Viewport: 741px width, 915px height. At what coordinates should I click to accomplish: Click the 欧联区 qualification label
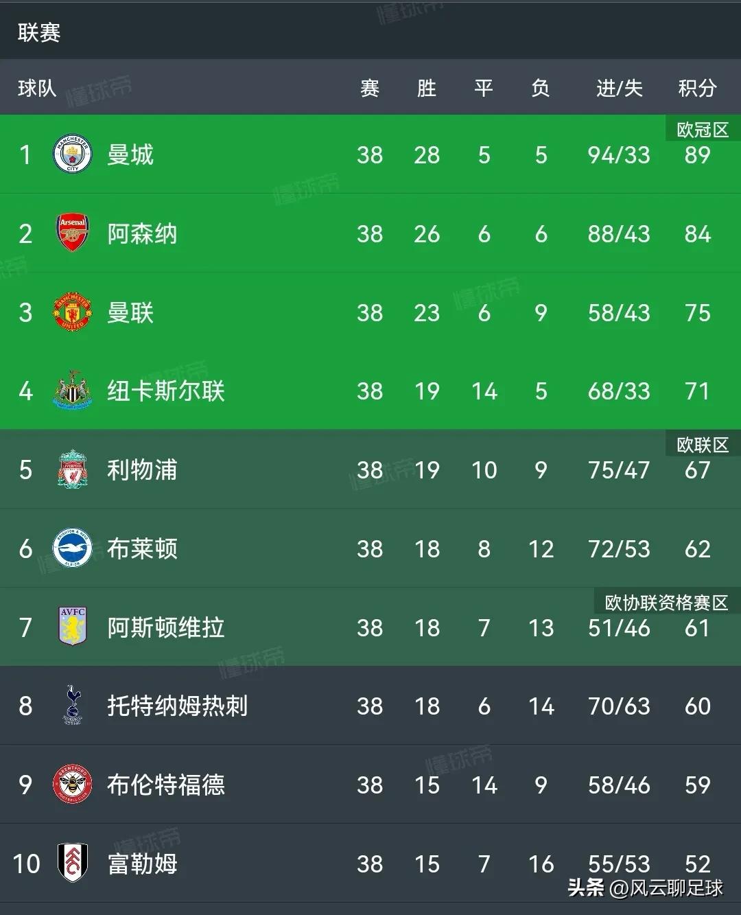pos(701,445)
